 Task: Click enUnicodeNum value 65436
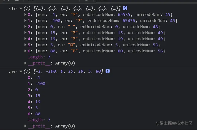click(129, 21)
